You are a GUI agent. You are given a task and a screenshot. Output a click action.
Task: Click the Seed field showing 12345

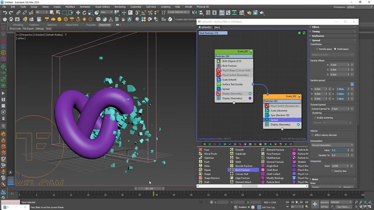pos(339,166)
